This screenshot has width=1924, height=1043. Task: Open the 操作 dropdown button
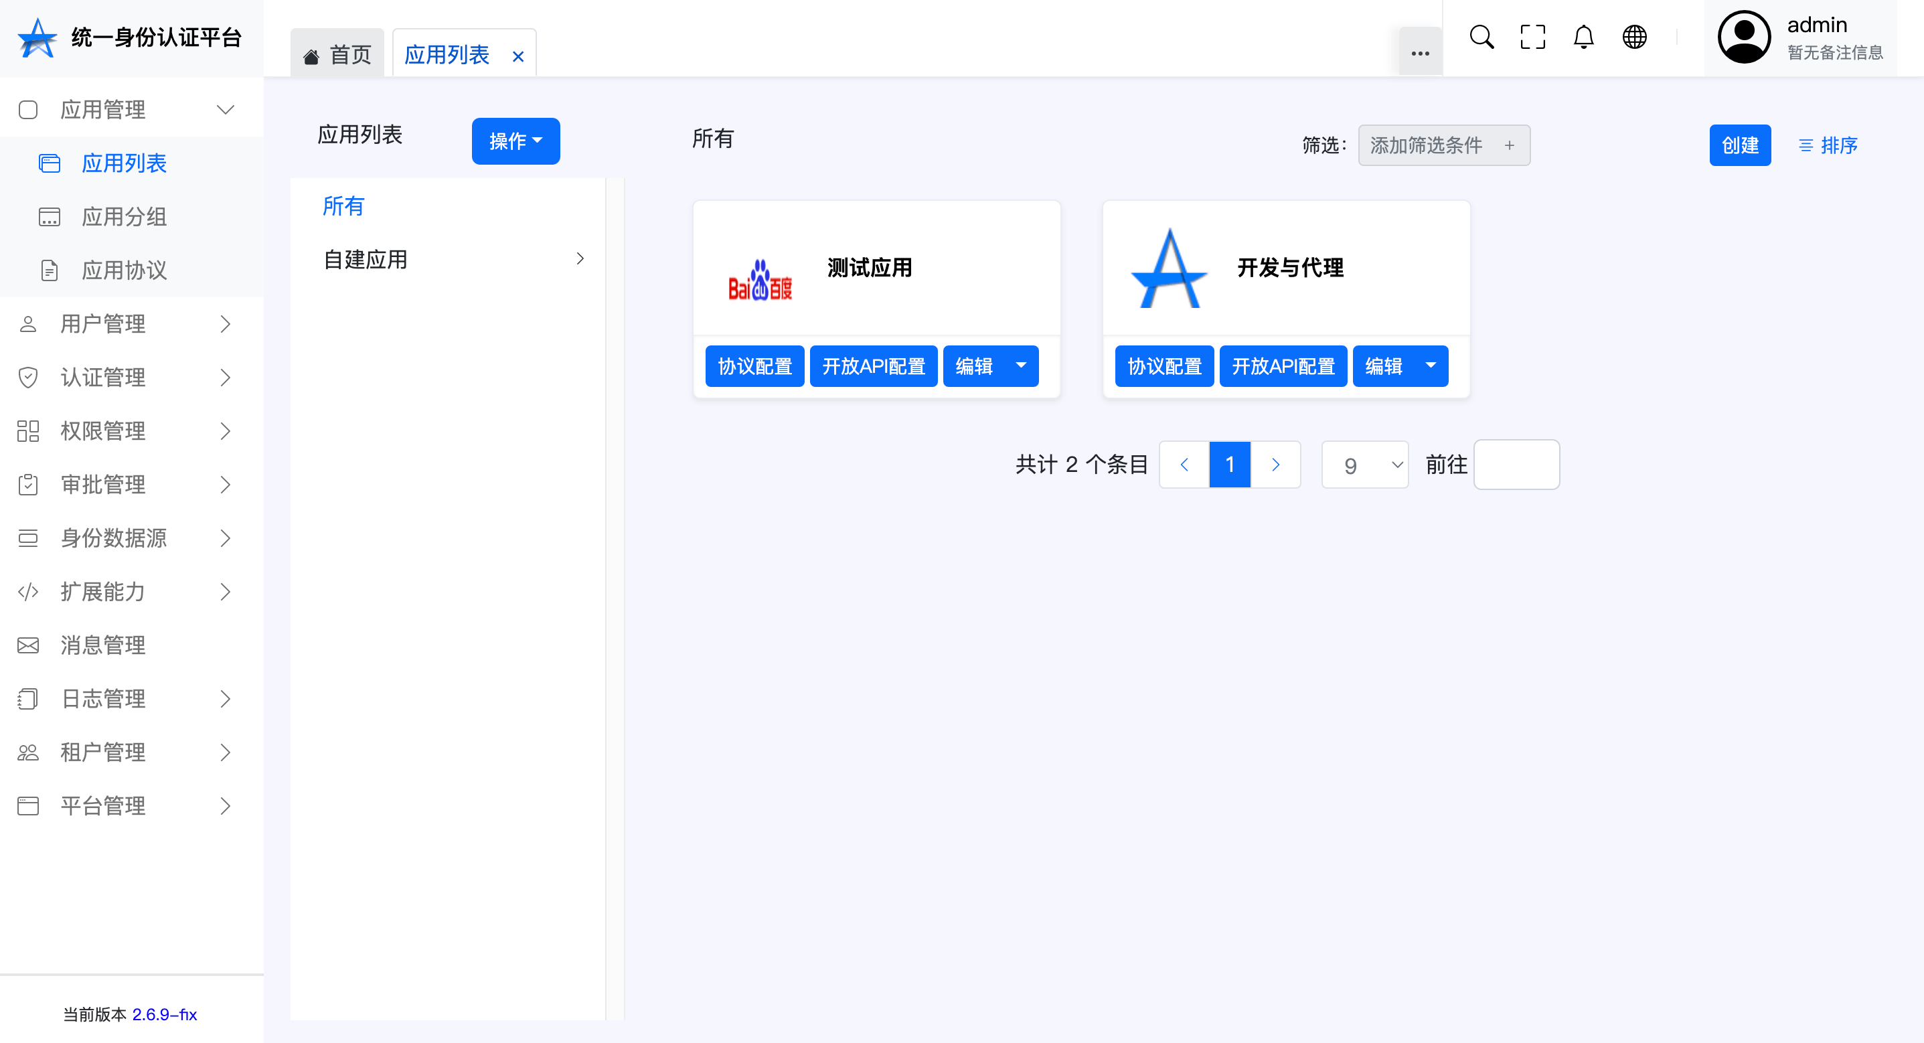[515, 141]
